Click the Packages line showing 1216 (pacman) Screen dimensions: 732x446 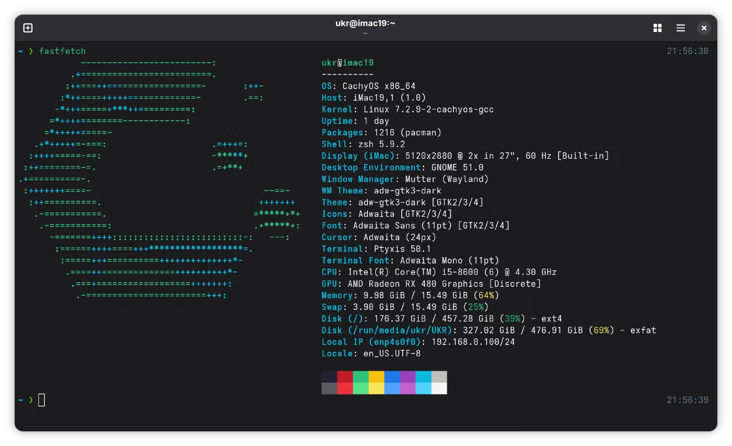point(382,133)
